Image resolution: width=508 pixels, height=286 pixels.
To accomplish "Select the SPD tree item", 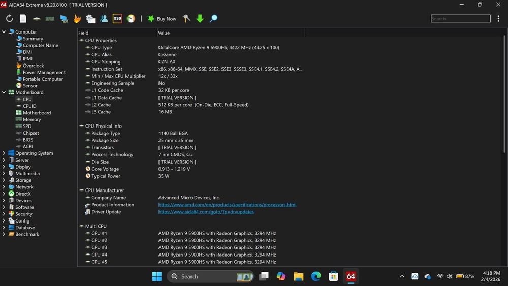I will 27,126.
